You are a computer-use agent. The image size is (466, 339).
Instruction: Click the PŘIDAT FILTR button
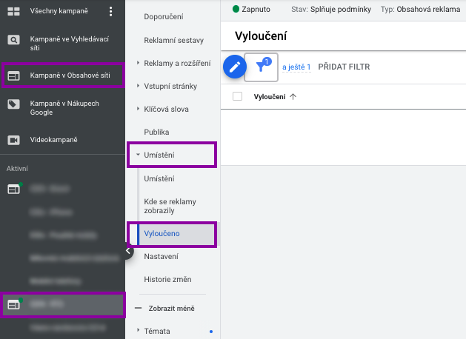pos(344,67)
